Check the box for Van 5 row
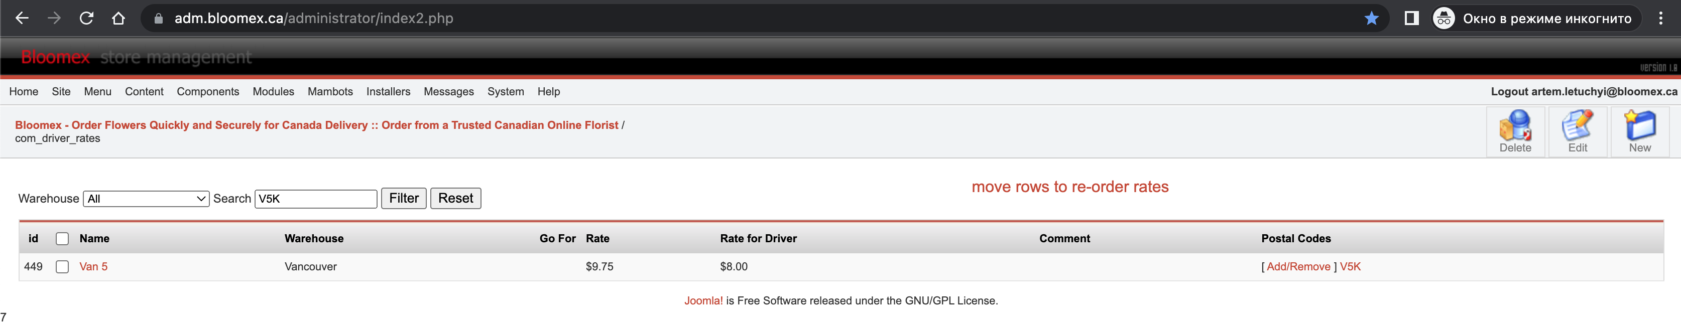The image size is (1681, 325). pyautogui.click(x=63, y=267)
